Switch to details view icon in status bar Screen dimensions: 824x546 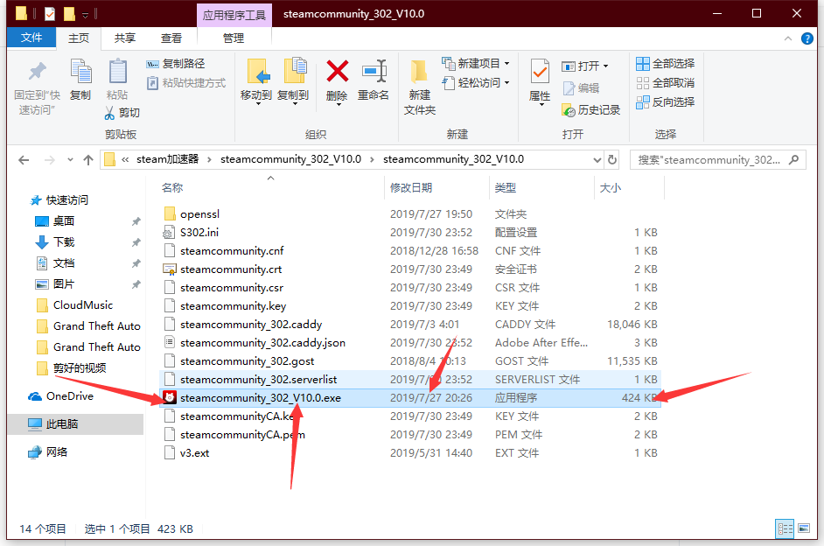tap(786, 528)
